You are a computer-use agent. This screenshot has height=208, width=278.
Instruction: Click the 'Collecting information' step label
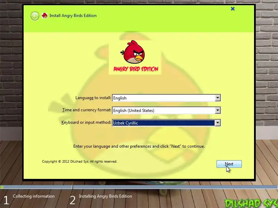tap(34, 196)
